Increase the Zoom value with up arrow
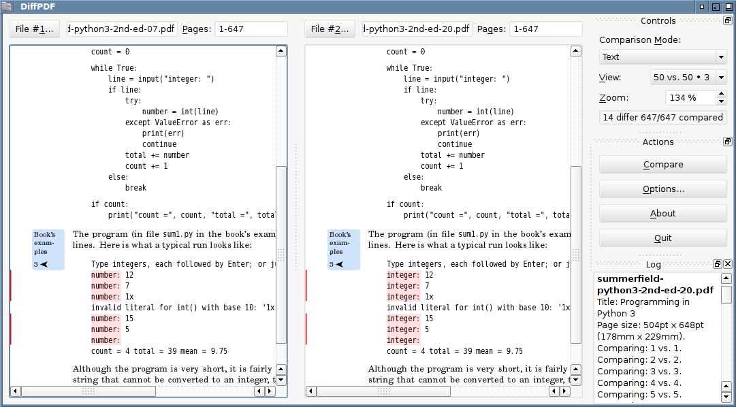The image size is (736, 407). (721, 94)
